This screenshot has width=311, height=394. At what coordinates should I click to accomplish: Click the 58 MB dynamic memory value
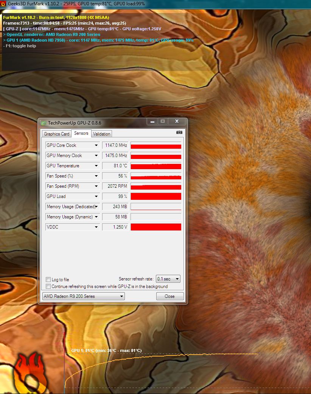pyautogui.click(x=115, y=216)
